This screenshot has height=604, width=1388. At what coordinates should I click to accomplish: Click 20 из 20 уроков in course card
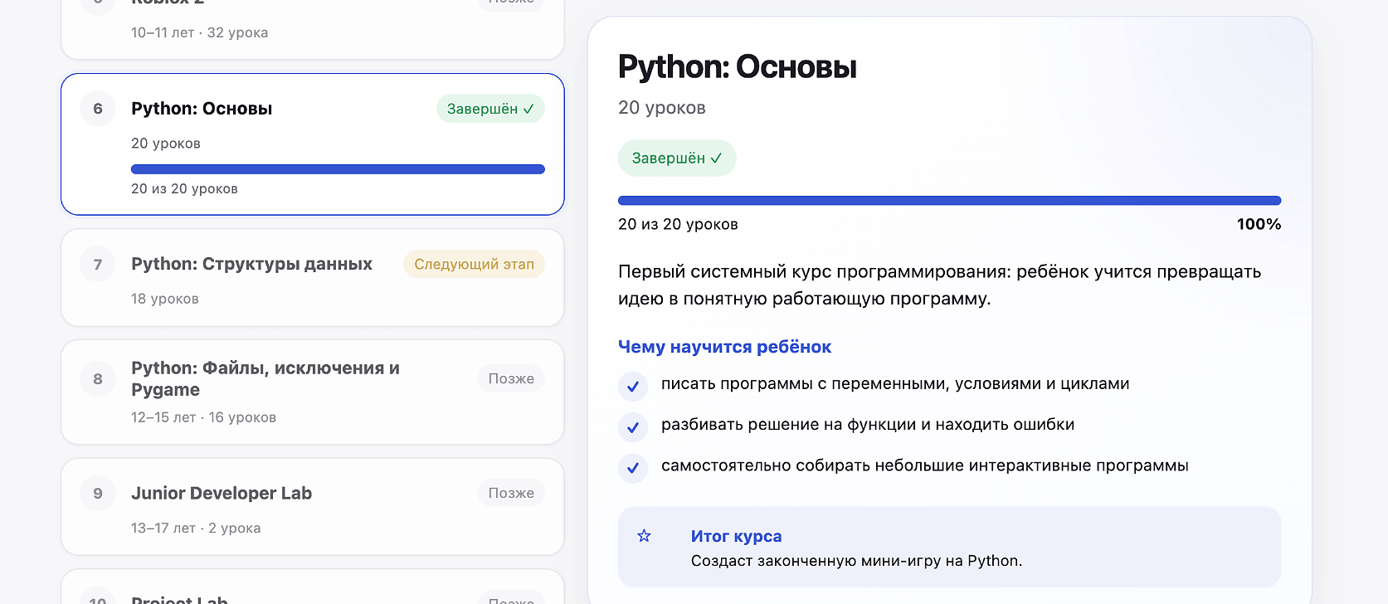(x=184, y=189)
